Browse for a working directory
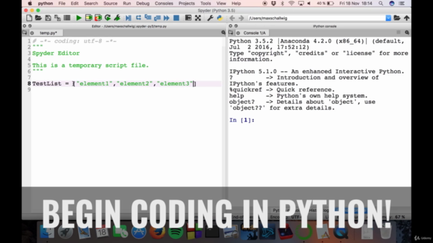This screenshot has height=243, width=433. (x=397, y=18)
